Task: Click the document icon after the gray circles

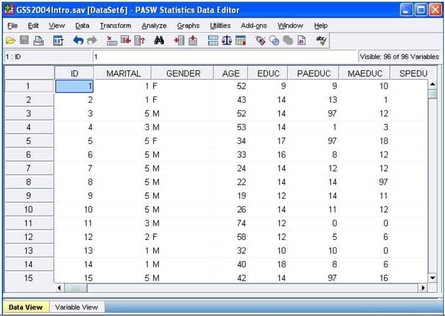Action: tap(301, 40)
